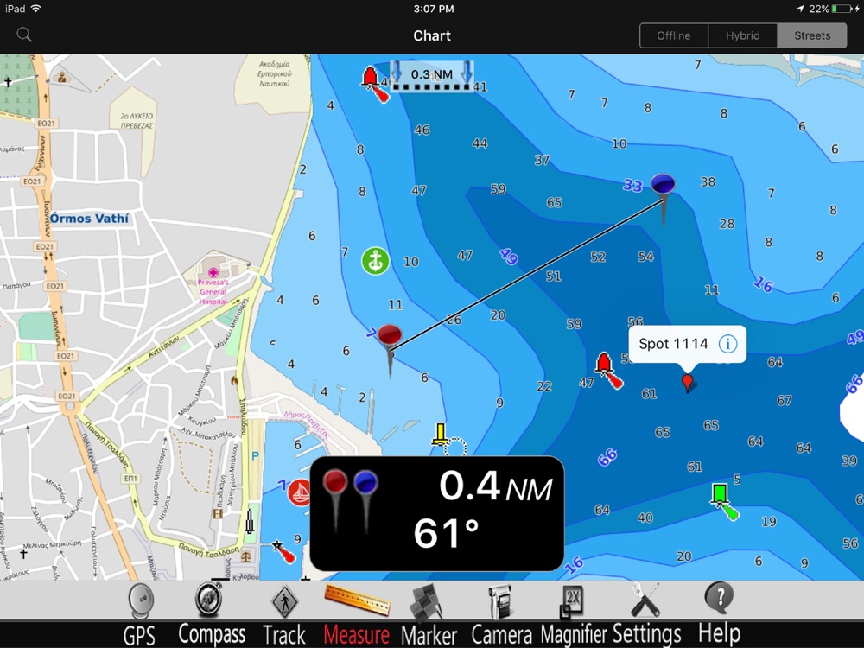Open the Marker tool

pyautogui.click(x=426, y=601)
